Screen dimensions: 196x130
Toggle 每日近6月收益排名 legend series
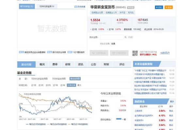57,124
